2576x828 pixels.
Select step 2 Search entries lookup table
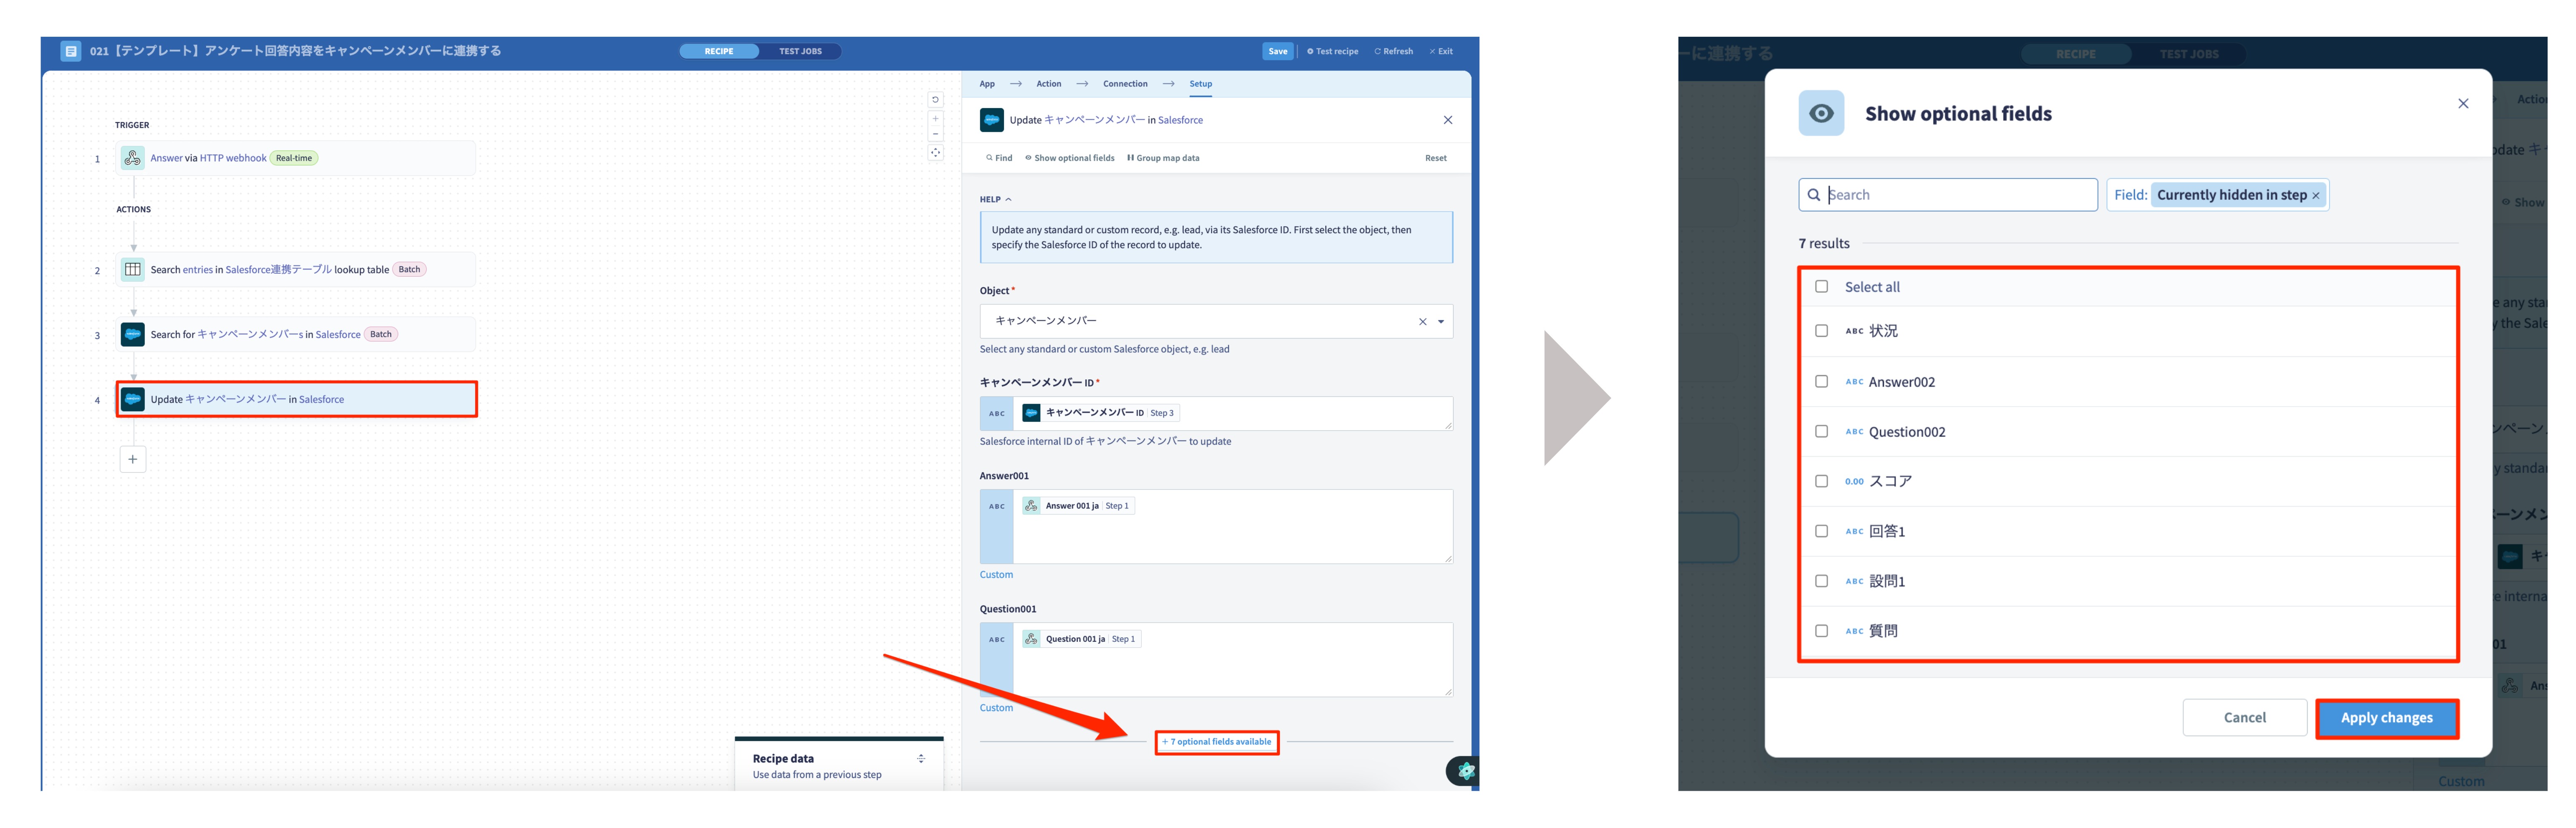point(296,270)
